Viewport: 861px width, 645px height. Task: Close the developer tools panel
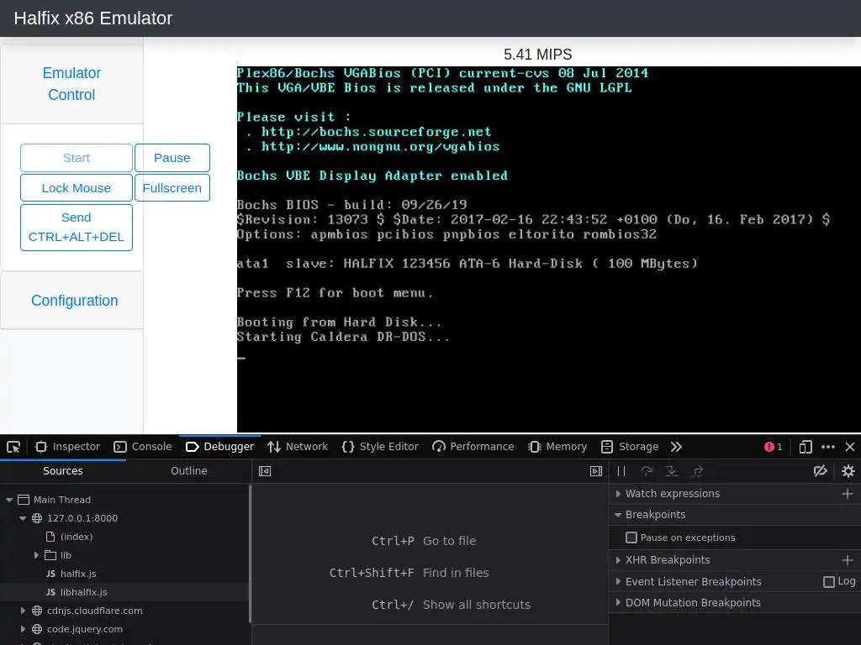(x=850, y=447)
